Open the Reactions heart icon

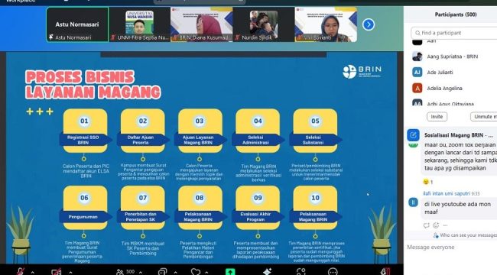point(196,272)
